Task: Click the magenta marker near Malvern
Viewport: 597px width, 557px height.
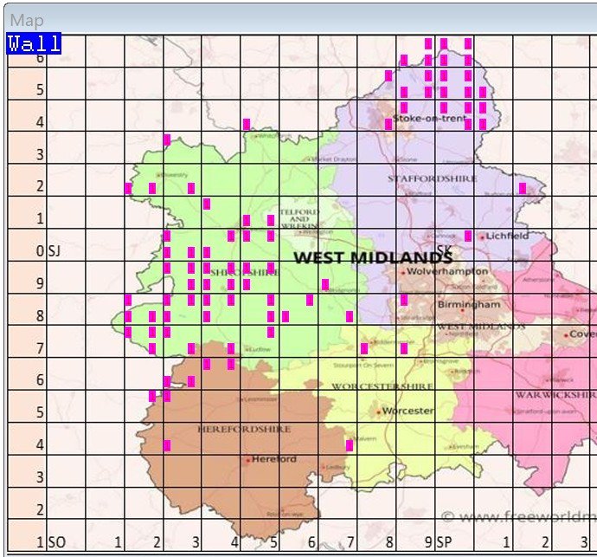Action: click(x=350, y=445)
